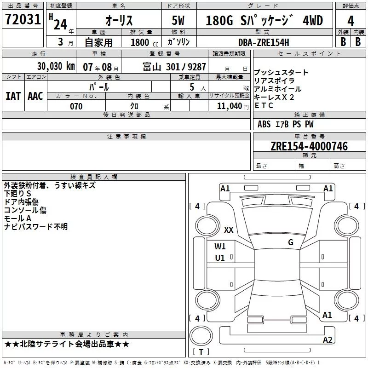Select lot number 72031
Image resolution: width=368 pixels, height=368 pixels.
click(23, 19)
